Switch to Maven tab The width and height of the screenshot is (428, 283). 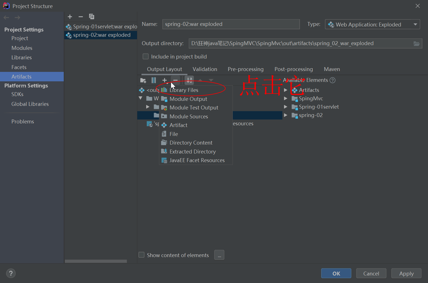332,69
